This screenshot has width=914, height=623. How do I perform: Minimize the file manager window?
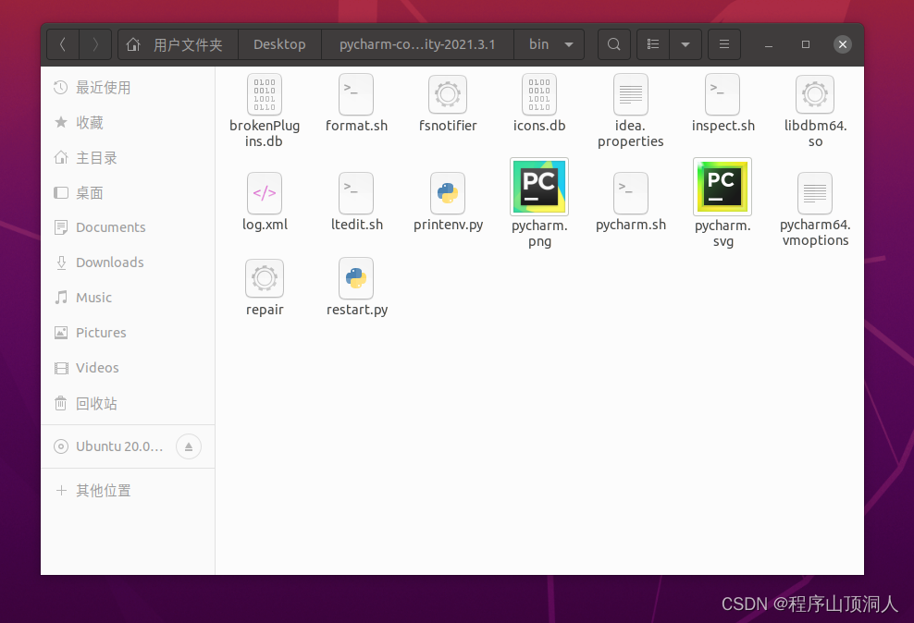point(769,44)
